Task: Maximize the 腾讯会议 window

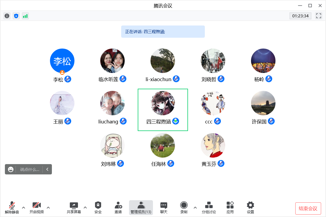Action: click(x=310, y=5)
